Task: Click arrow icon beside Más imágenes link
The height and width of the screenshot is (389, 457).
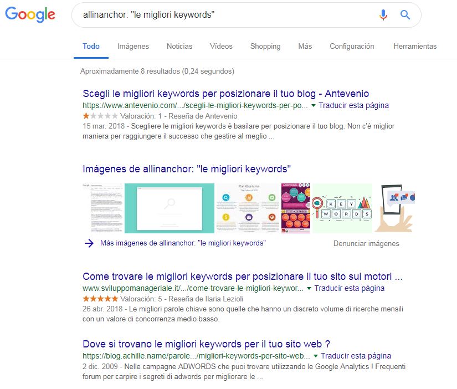Action: pos(89,243)
